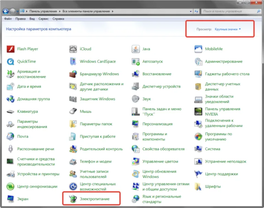Screen dimensions: 264x208
Task: Open the Родительский контроль link
Action: (x=101, y=149)
